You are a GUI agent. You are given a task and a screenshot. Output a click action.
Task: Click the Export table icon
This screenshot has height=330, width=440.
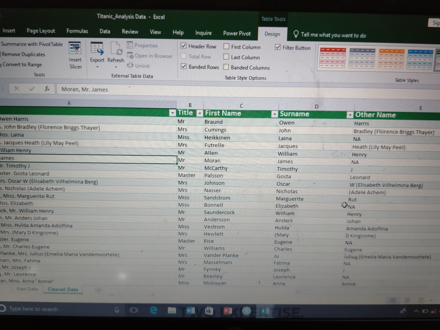point(97,48)
